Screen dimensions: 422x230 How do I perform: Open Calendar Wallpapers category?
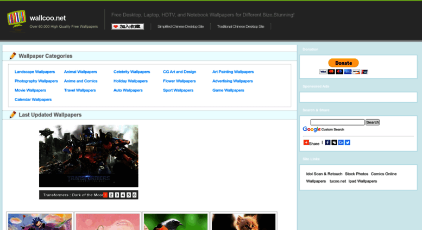tap(33, 100)
